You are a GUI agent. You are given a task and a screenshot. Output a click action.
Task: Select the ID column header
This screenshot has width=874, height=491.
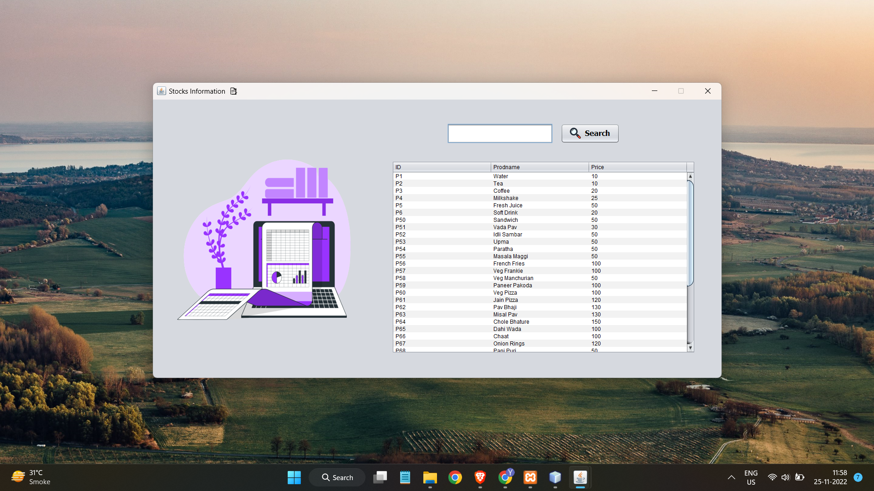[x=442, y=167]
